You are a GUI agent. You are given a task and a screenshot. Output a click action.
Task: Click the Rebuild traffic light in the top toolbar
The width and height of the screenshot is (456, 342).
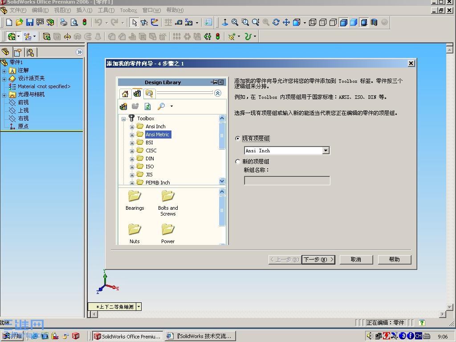[x=85, y=22]
